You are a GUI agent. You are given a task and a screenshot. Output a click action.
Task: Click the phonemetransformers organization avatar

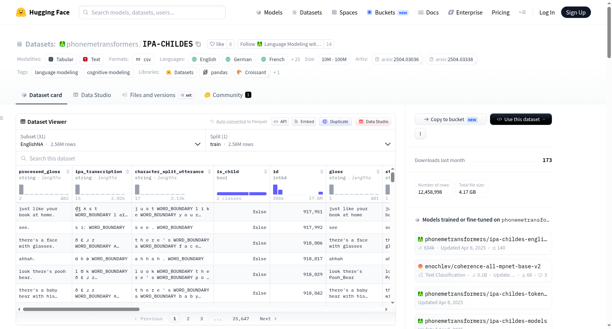[x=62, y=44]
